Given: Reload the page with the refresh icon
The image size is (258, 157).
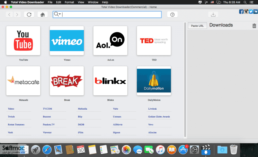Looking at the screenshot, I should (x=29, y=15).
